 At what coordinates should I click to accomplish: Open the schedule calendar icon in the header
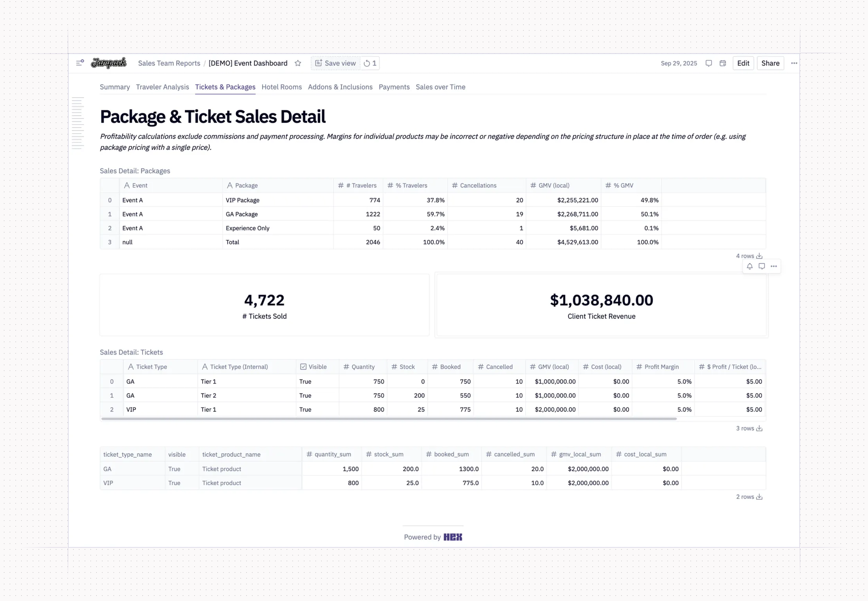(722, 63)
